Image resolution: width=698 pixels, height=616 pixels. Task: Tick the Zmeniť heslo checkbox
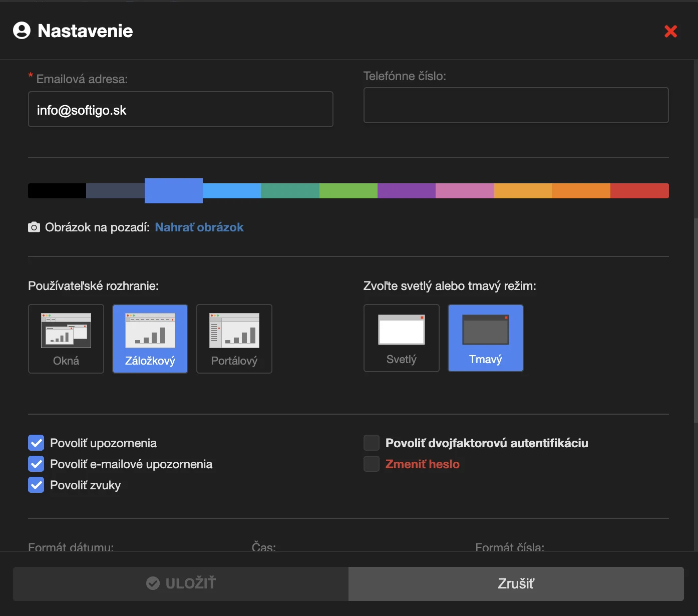click(x=372, y=464)
